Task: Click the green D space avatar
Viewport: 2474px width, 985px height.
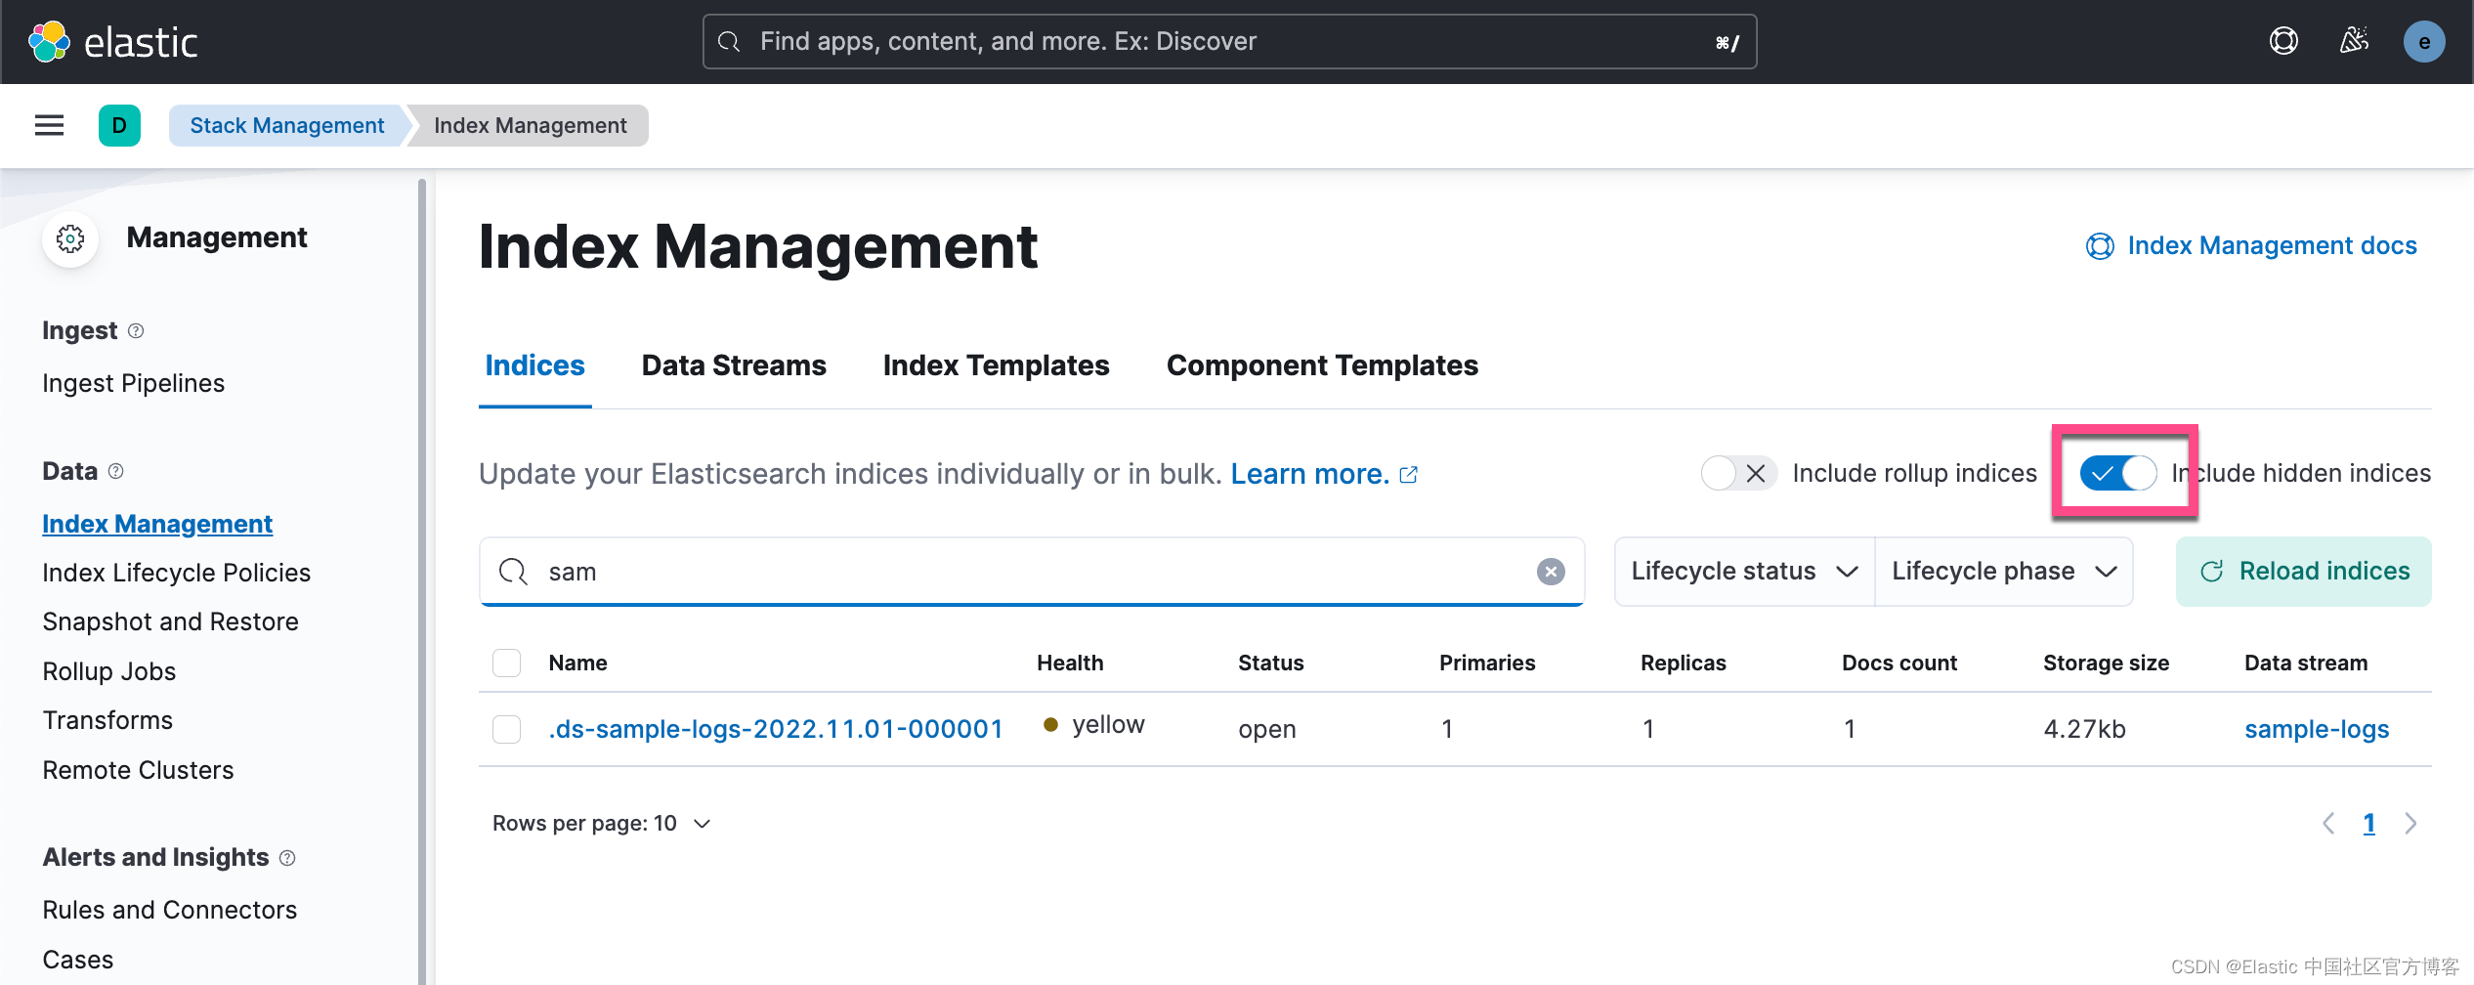Action: [x=119, y=125]
